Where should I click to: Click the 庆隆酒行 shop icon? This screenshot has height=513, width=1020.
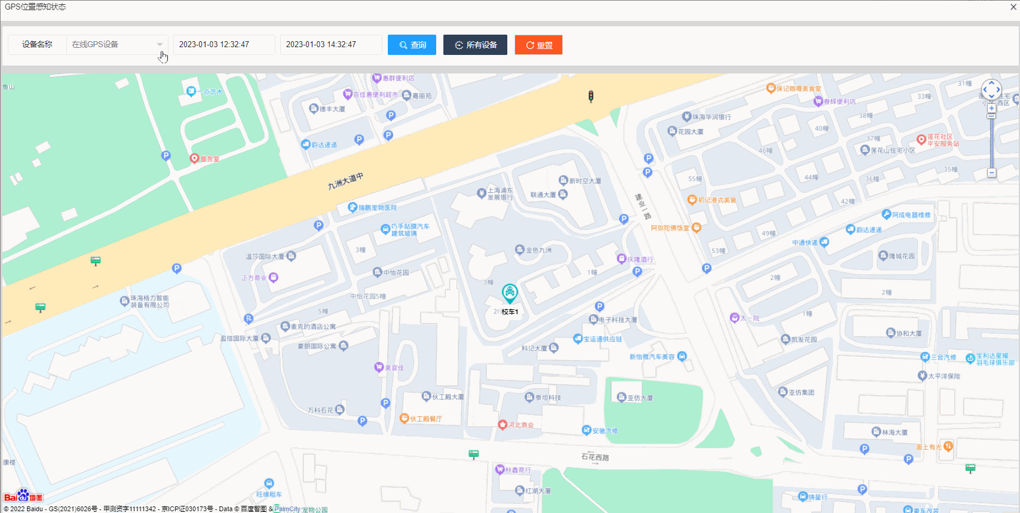pyautogui.click(x=621, y=259)
